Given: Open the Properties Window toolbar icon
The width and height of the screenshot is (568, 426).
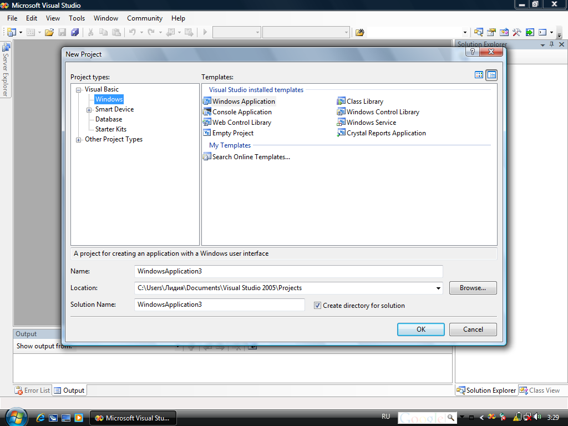Looking at the screenshot, I should pos(491,32).
